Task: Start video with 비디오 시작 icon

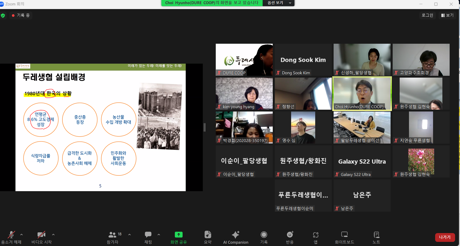Action: (x=41, y=235)
